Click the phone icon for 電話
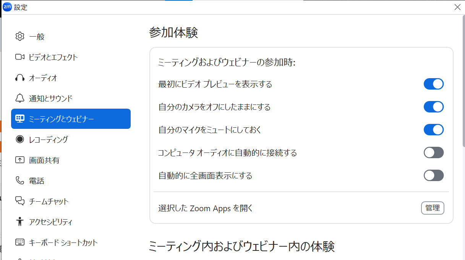Screen dimensions: 465x260 click(19, 181)
